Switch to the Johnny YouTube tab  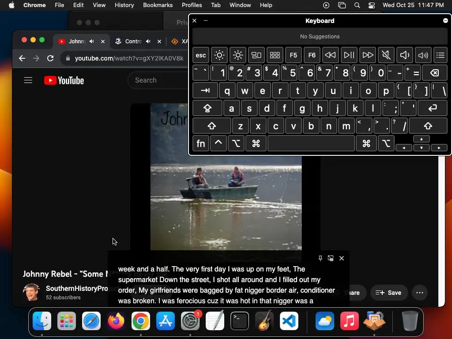(x=77, y=41)
